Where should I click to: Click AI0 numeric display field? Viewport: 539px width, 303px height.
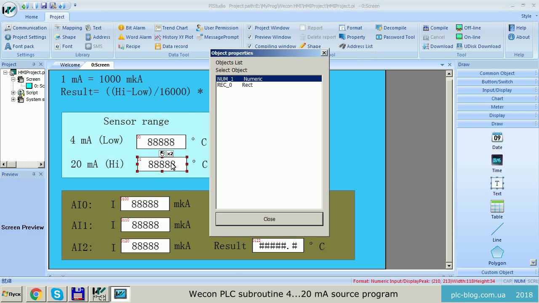tap(145, 204)
